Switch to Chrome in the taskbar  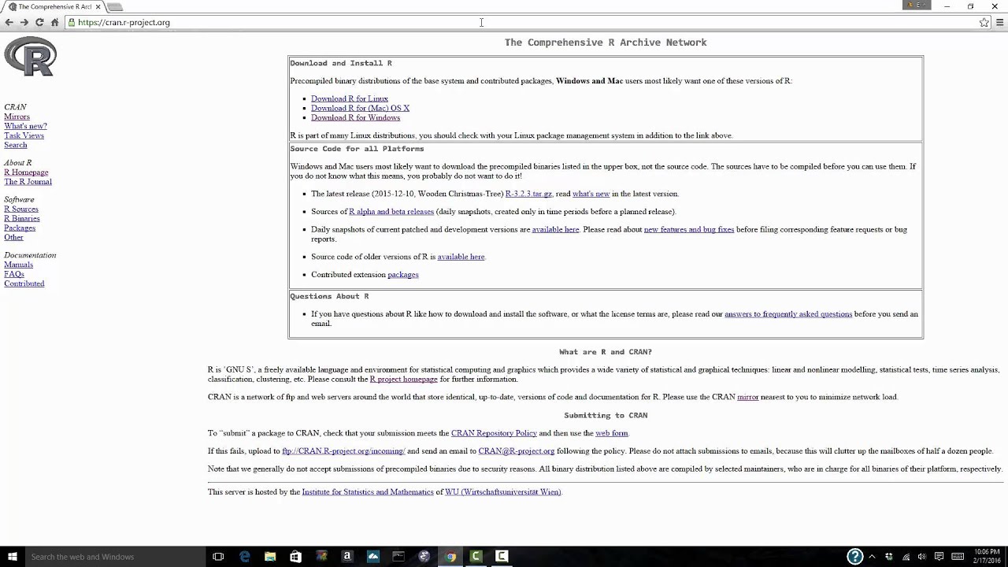[450, 557]
